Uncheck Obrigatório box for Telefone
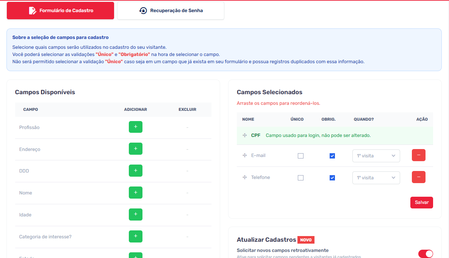The height and width of the screenshot is (258, 449). [332, 178]
